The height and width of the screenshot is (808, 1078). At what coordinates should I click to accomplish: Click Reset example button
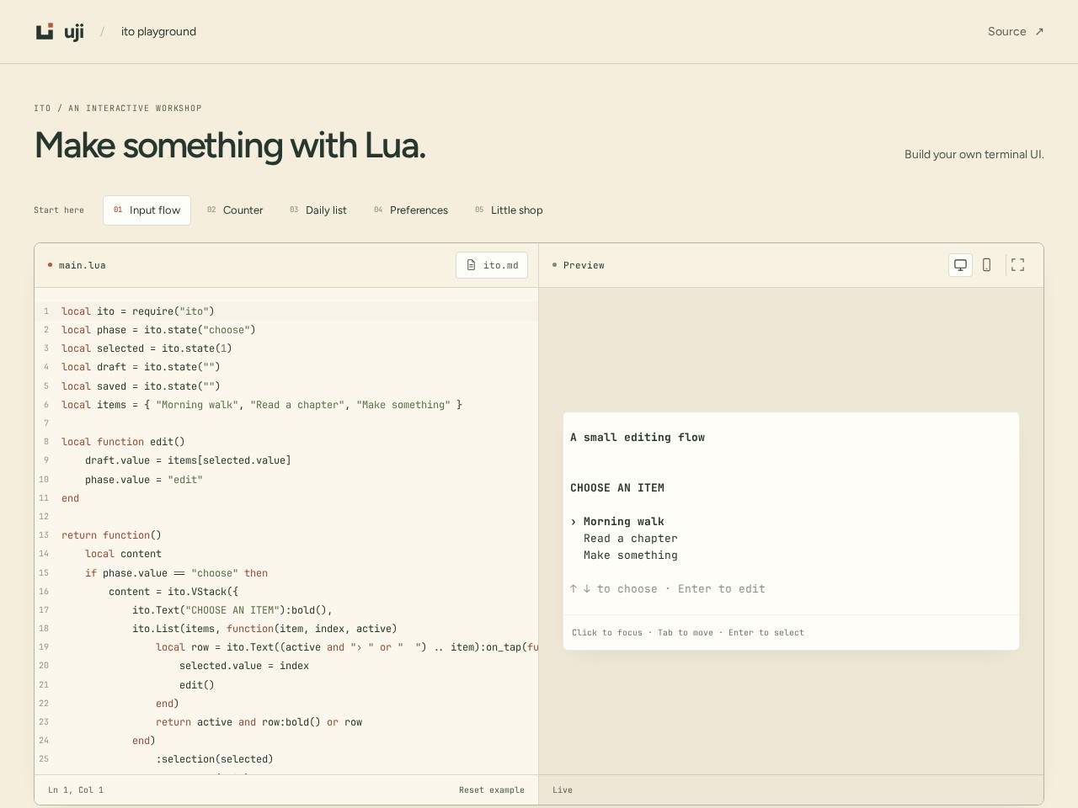[x=492, y=790]
